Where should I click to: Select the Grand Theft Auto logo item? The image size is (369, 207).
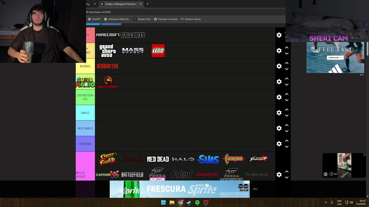108,51
